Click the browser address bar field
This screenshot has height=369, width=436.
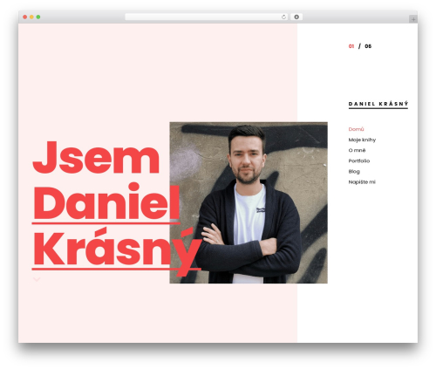point(206,17)
